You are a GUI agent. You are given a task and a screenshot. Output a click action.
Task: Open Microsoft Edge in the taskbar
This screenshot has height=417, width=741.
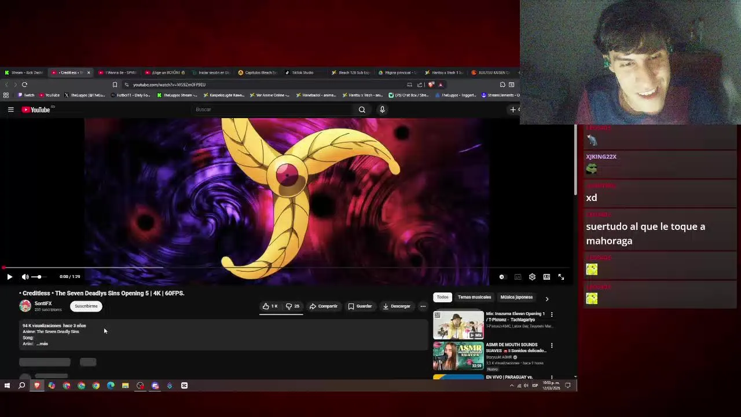pos(111,386)
